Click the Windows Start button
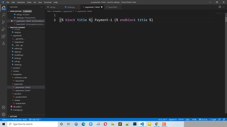 pos(4,124)
